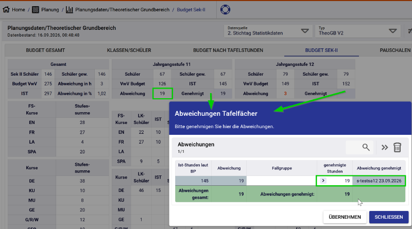Open Planung grid icon in the breadcrumb
Image resolution: width=412 pixels, height=229 pixels.
[x=36, y=10]
